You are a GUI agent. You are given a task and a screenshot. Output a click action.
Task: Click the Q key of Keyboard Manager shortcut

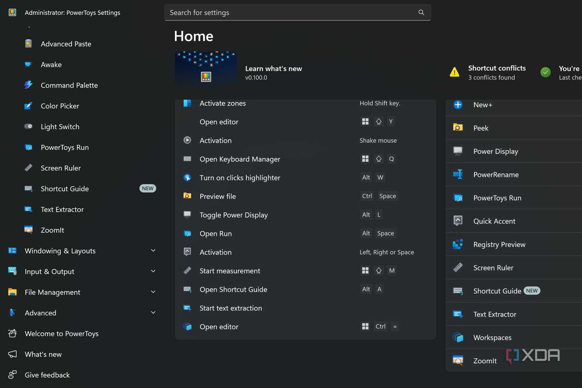click(391, 159)
